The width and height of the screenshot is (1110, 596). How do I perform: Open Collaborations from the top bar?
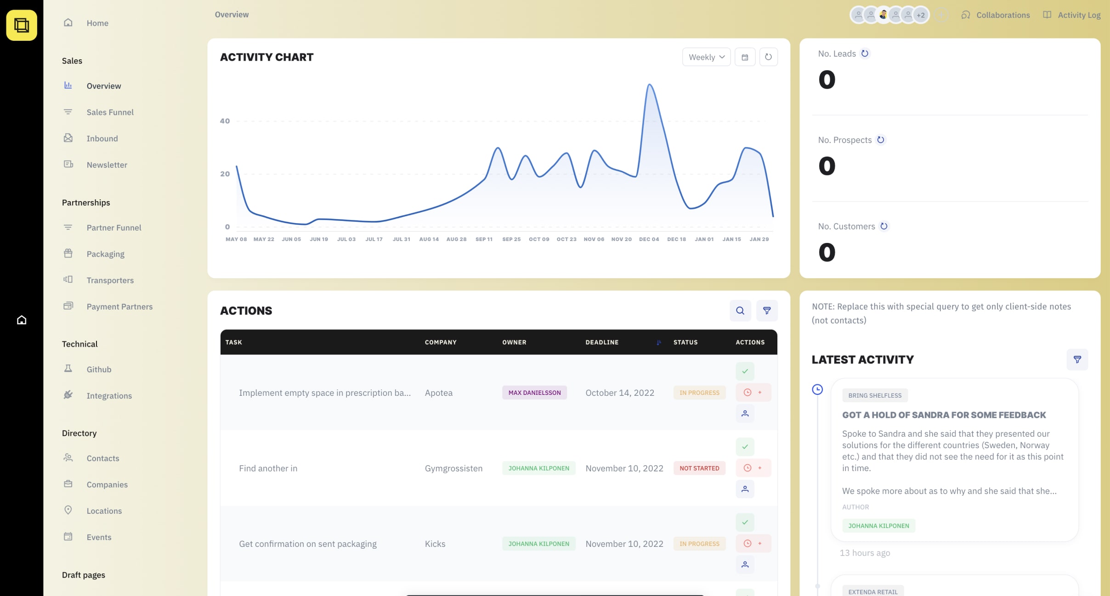coord(1003,14)
